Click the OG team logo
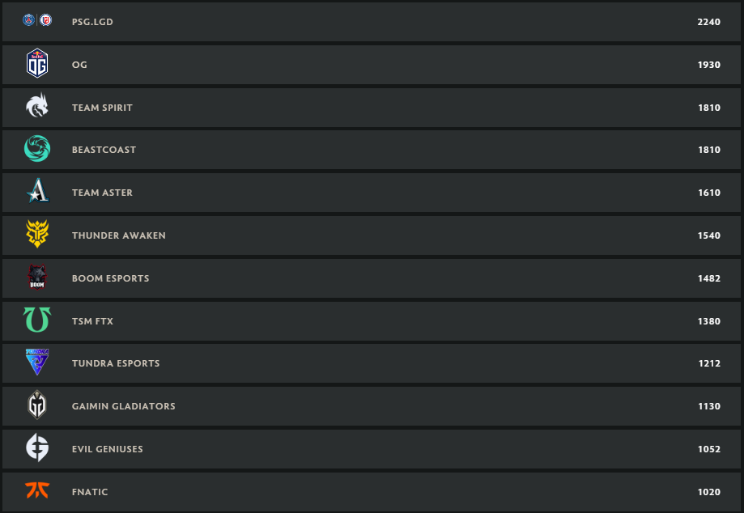This screenshot has width=744, height=513. (37, 64)
